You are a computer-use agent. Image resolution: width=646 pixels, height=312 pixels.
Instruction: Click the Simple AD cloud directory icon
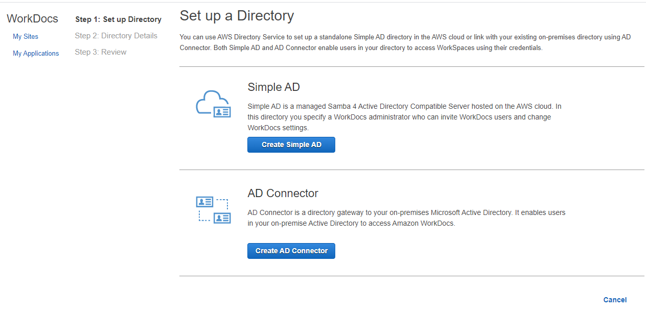point(214,104)
